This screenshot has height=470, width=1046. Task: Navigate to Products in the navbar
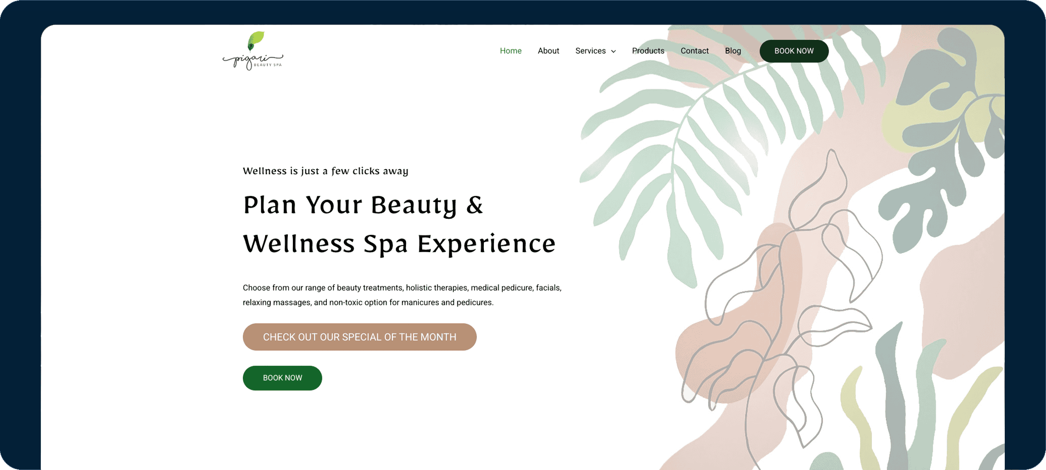[648, 51]
